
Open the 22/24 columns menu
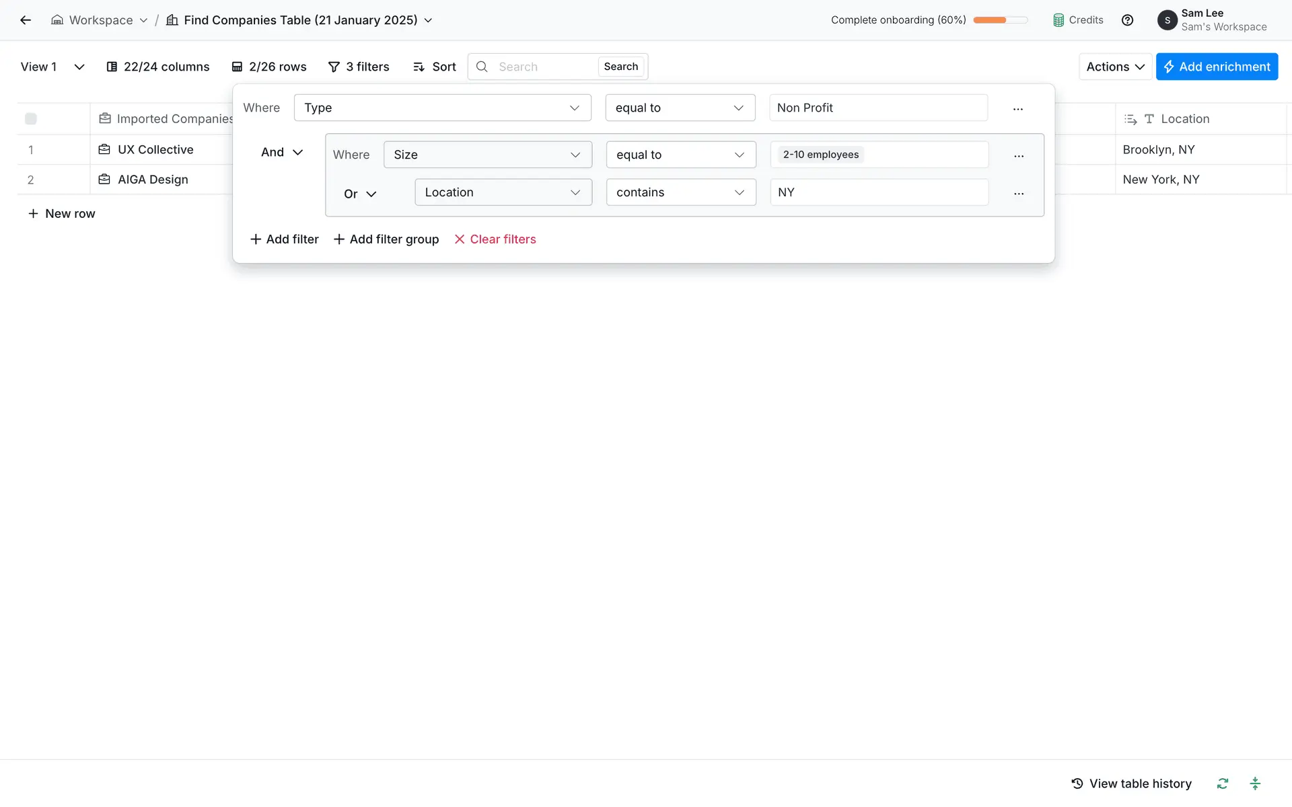click(158, 67)
